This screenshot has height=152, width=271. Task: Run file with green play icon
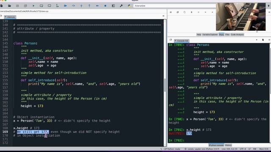(x=33, y=5)
